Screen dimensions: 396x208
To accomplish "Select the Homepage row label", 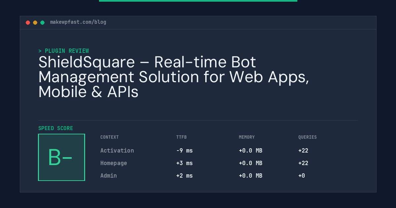I will (114, 163).
